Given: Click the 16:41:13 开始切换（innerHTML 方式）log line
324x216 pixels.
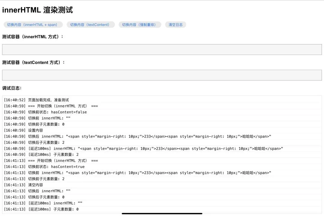Looking at the screenshot, I should pos(162,160).
